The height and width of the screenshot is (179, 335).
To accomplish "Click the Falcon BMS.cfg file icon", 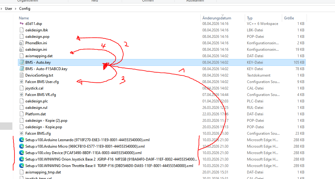I will click(21, 133).
